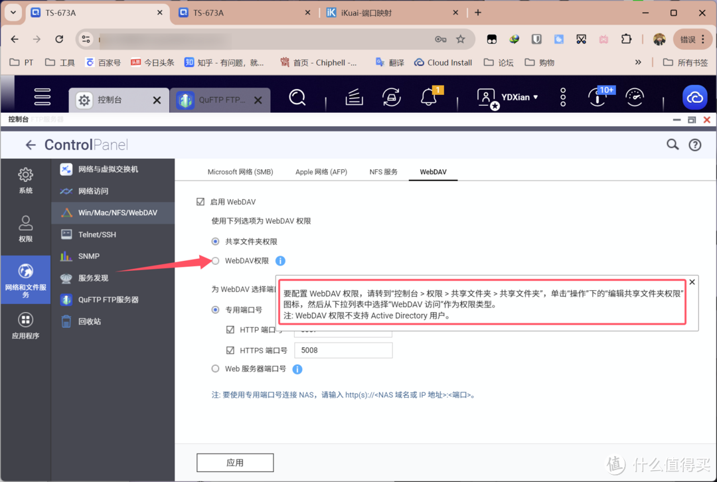Go back with the ControlPanel arrow
The width and height of the screenshot is (717, 482).
31,145
